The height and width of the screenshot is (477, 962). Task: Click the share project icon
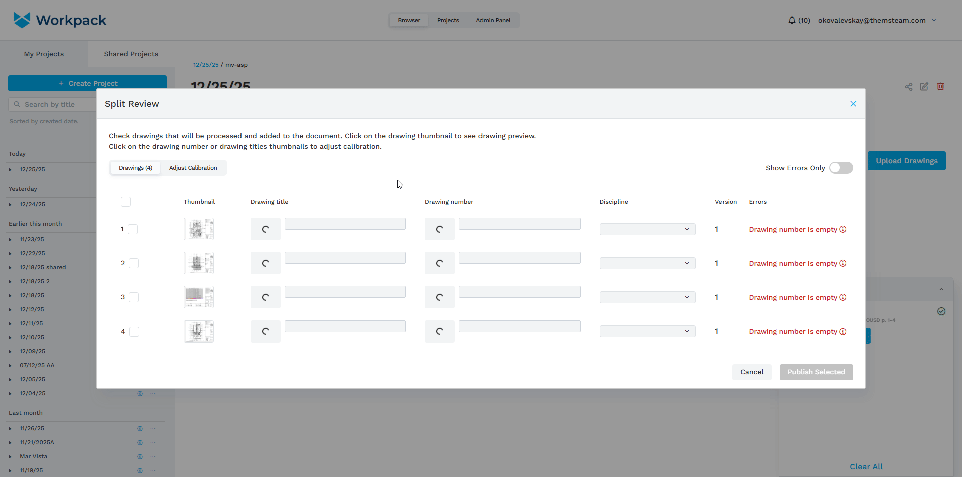[x=909, y=87]
